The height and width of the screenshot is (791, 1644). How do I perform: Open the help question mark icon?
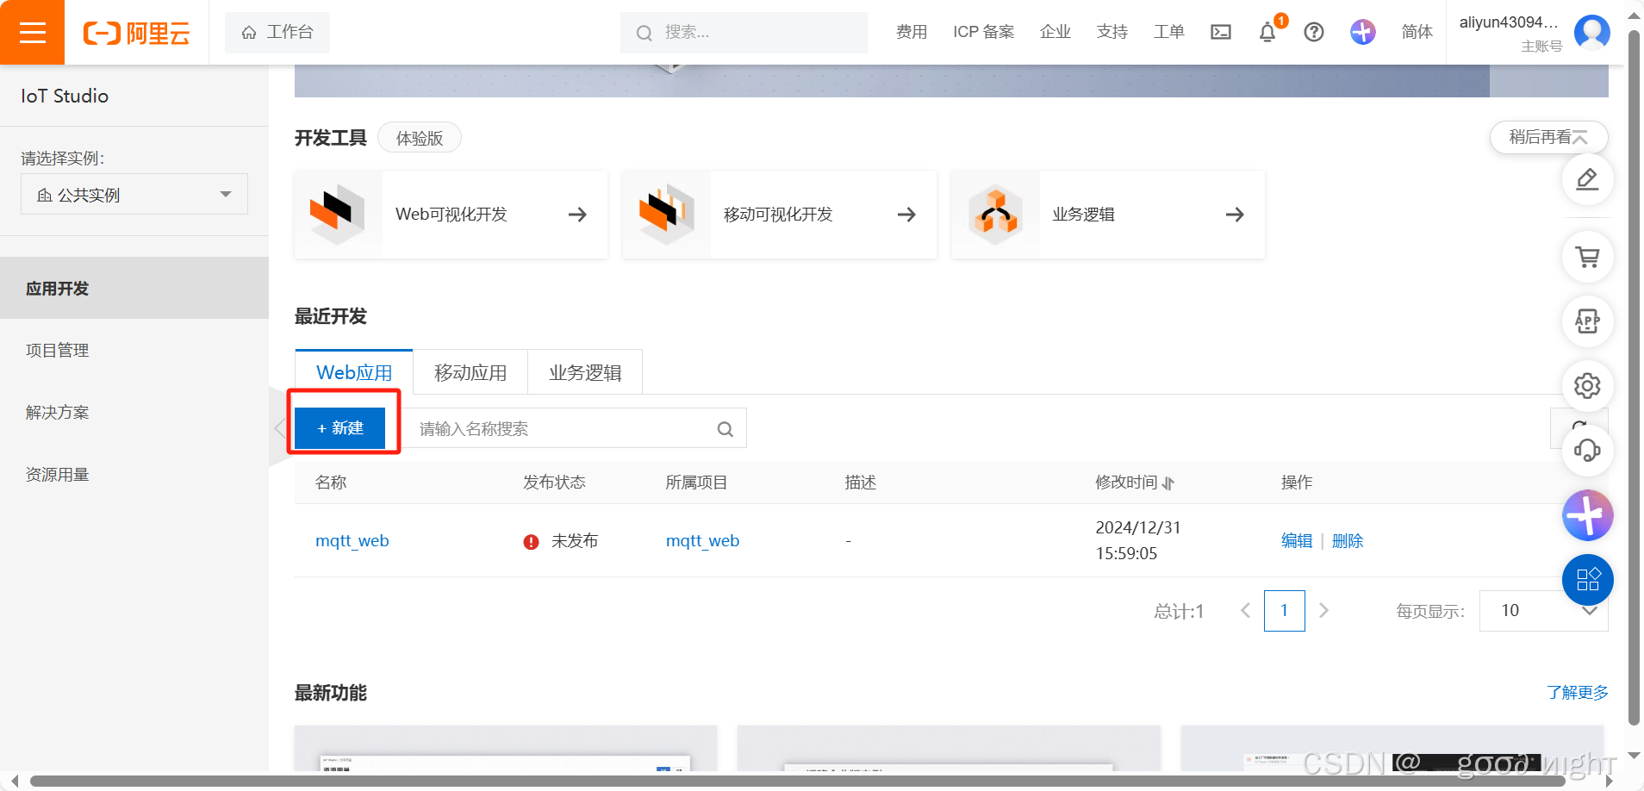[1313, 32]
